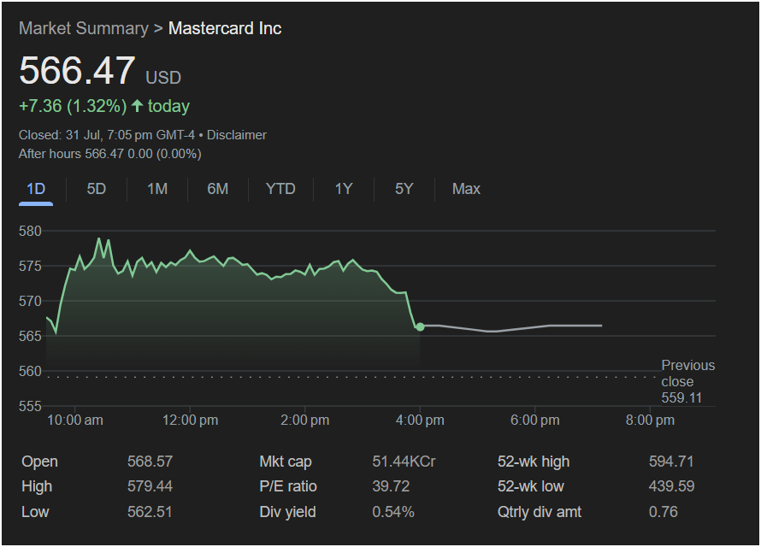Click the 8:00 pm axis label
The image size is (761, 547).
pos(650,420)
